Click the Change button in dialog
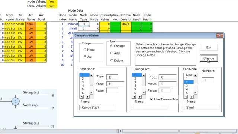This screenshot has width=238, height=134. point(209,58)
